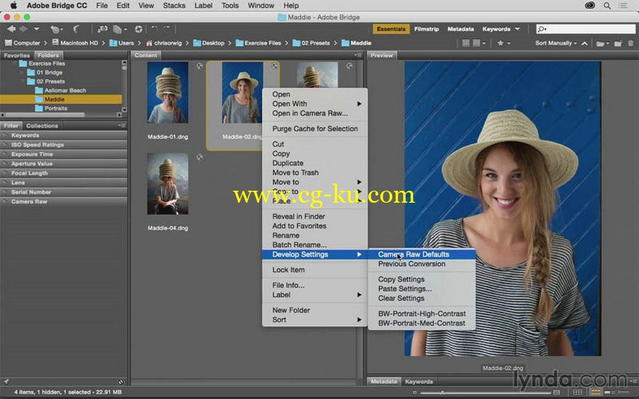
Task: Choose Batch Rename from context menu
Action: tap(299, 245)
